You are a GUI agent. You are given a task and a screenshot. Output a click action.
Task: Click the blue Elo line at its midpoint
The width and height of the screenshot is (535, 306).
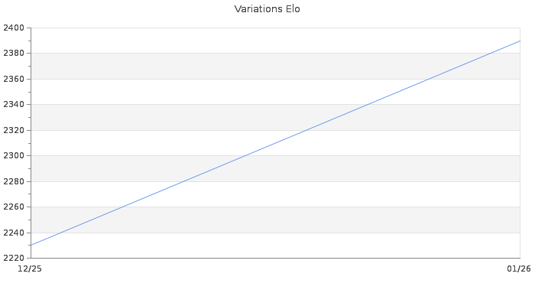point(275,143)
